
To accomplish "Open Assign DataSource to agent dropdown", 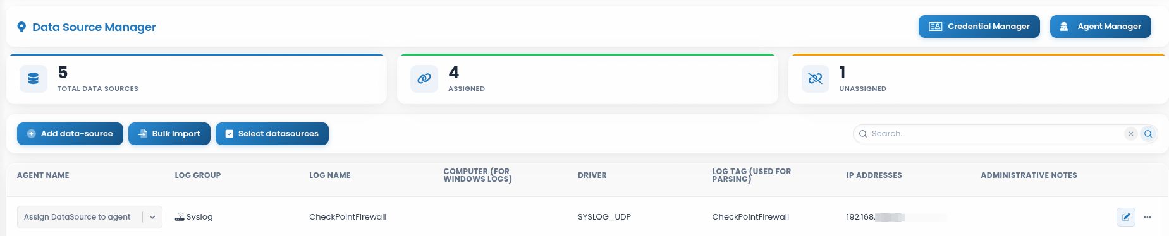I will click(90, 217).
